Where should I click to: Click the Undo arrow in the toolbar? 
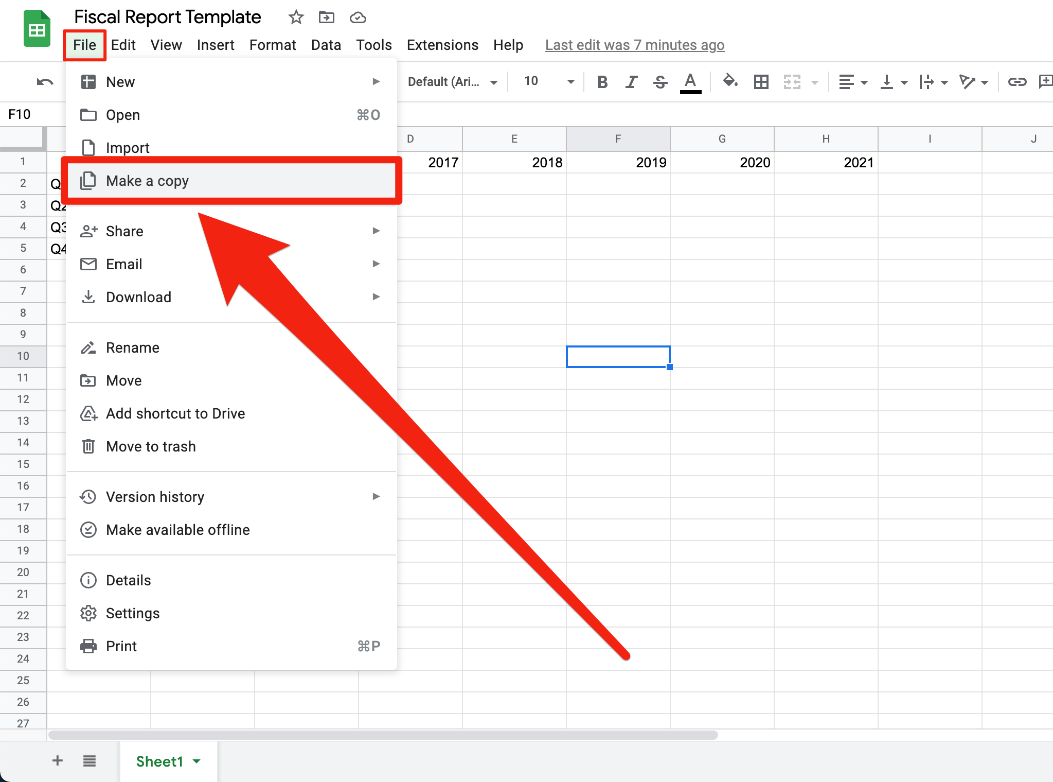tap(45, 82)
